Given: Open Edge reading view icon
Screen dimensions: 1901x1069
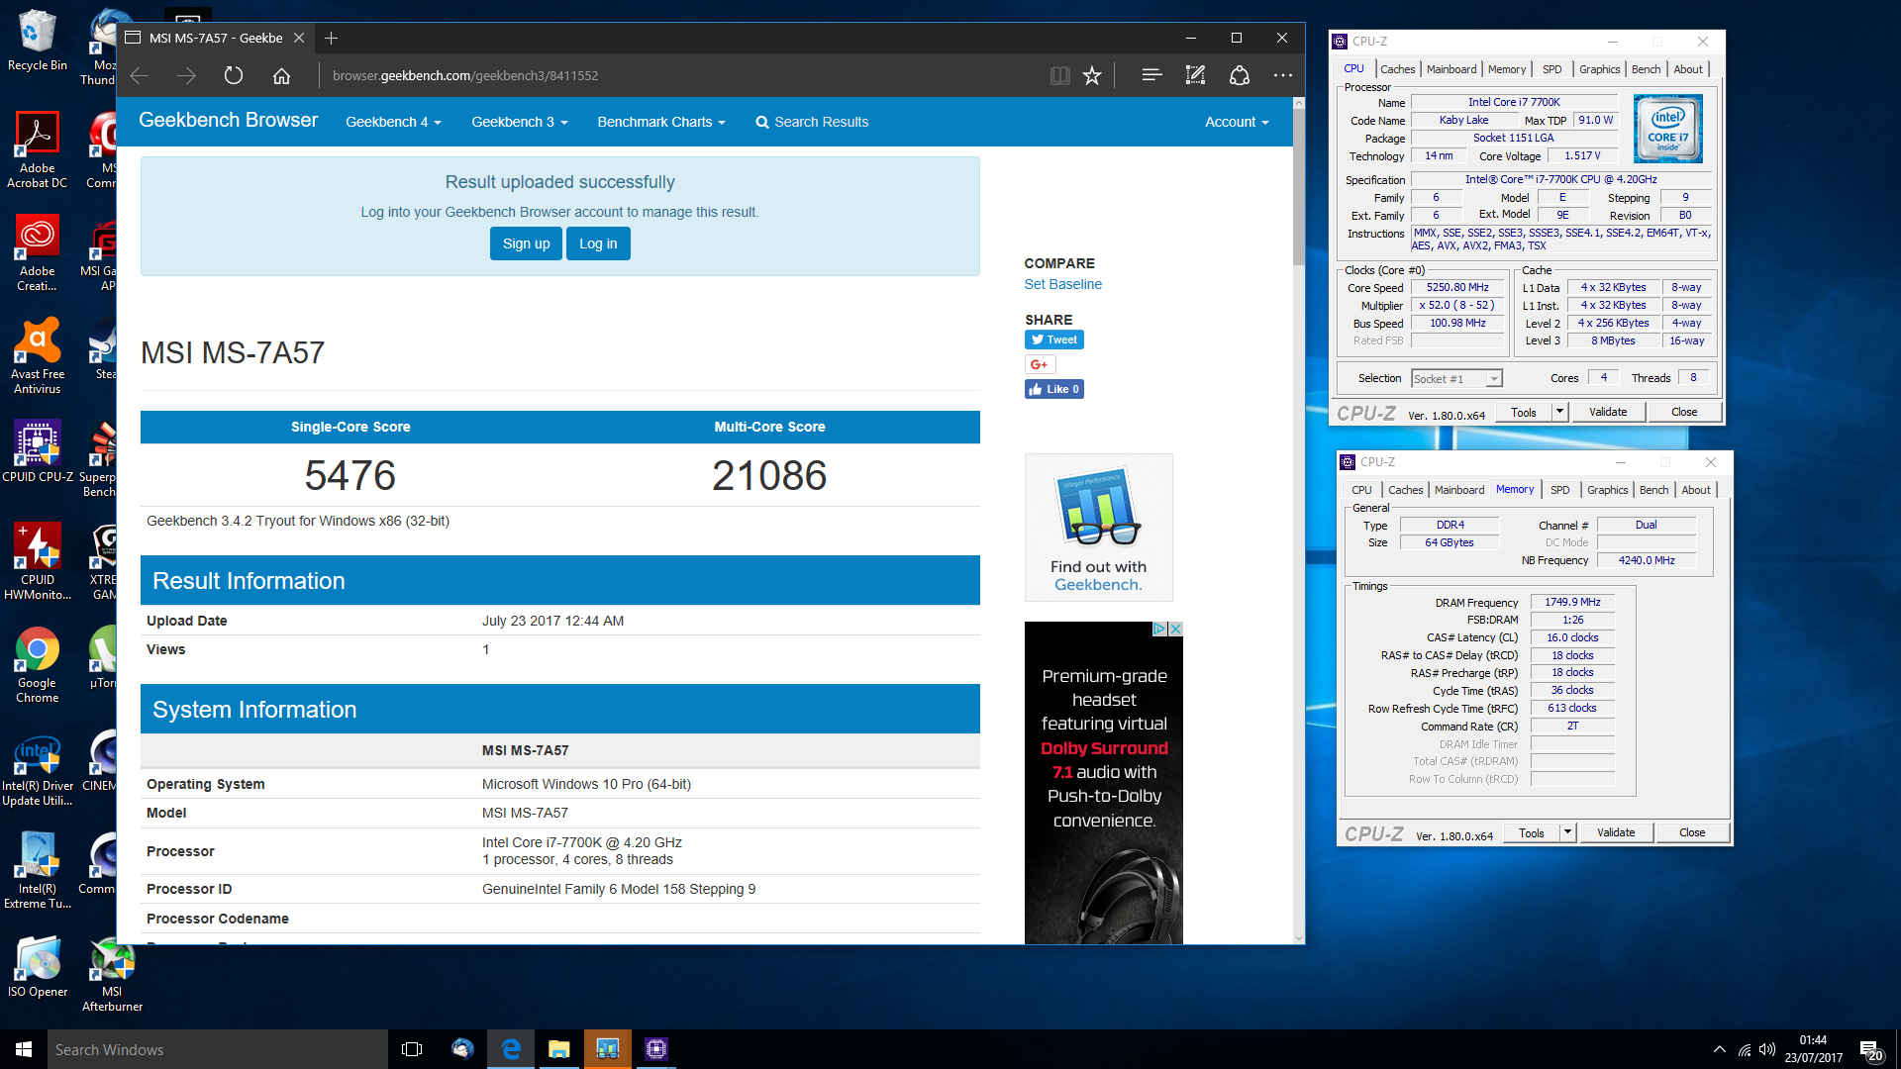Looking at the screenshot, I should point(1059,75).
